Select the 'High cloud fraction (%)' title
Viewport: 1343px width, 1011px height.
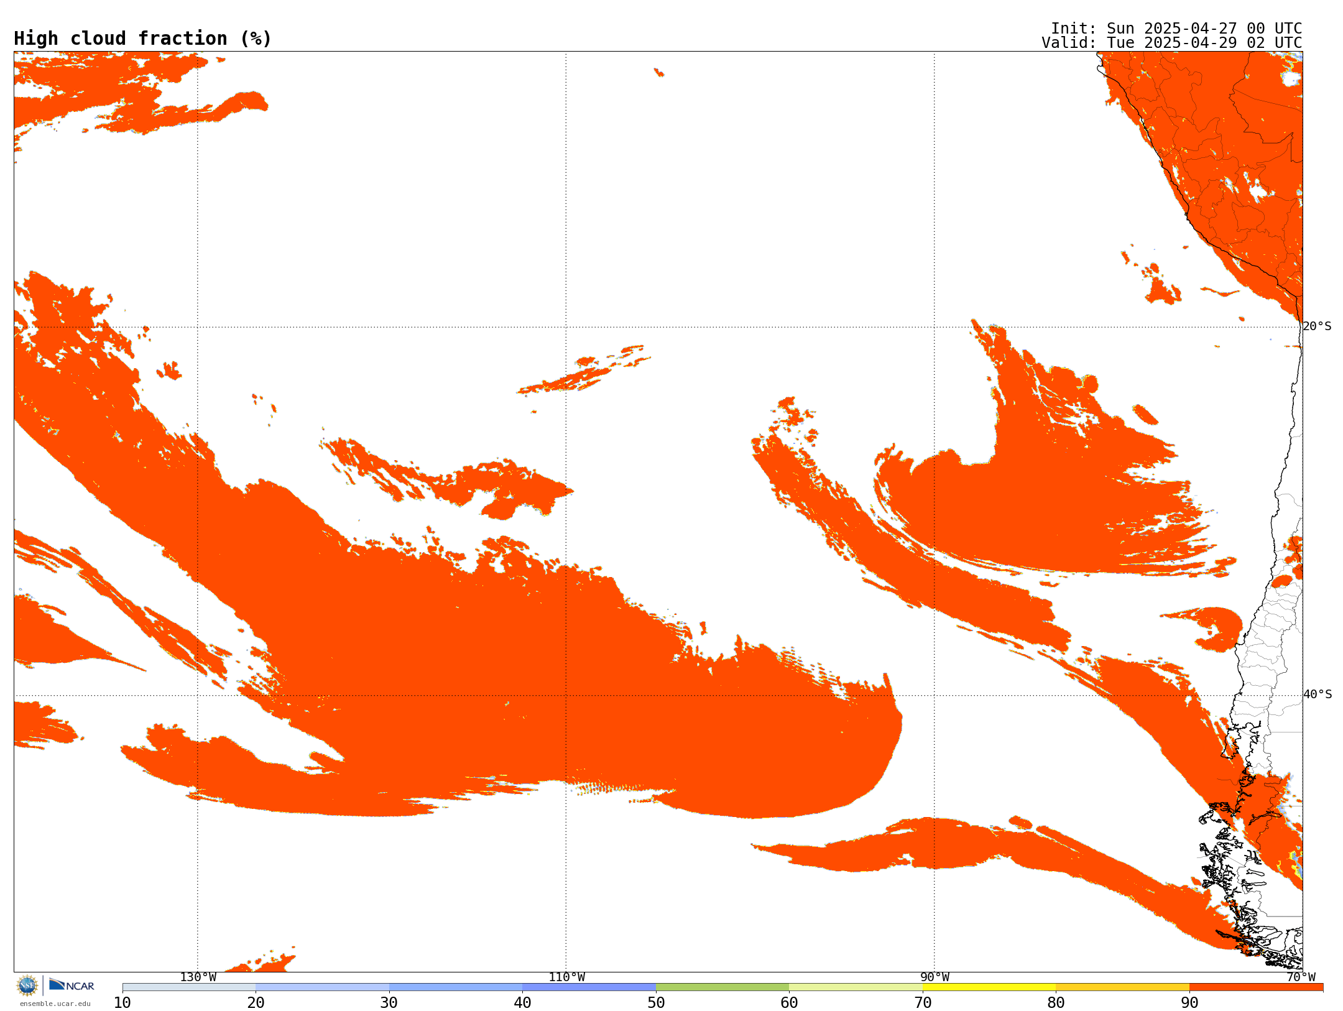tap(143, 39)
